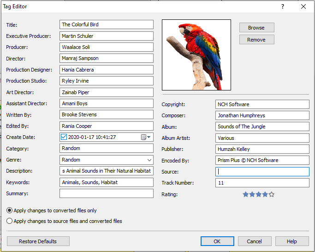Image resolution: width=315 pixels, height=252 pixels.
Task: Uncheck the Create Date checkbox
Action: (x=64, y=137)
